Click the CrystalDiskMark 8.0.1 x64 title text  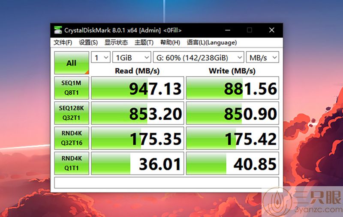point(123,30)
